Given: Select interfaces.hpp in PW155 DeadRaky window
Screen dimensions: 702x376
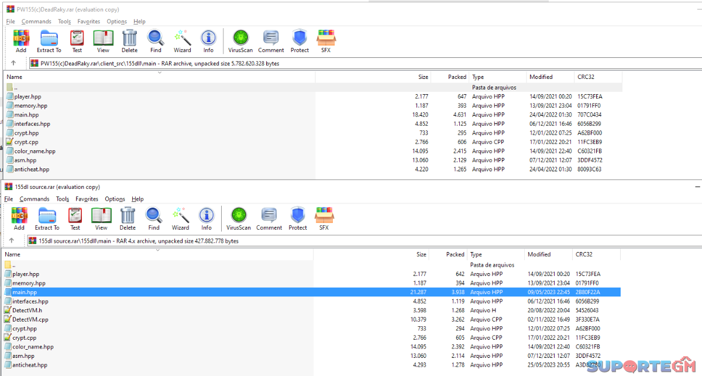Looking at the screenshot, I should click(x=314, y=124).
